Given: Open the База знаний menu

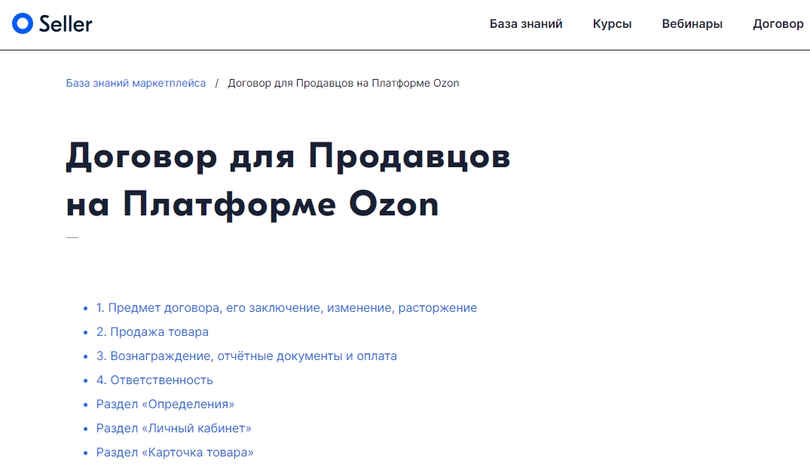Looking at the screenshot, I should [x=526, y=24].
